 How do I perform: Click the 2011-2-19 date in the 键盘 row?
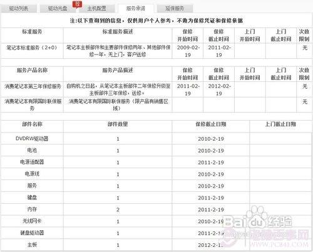(x=211, y=198)
